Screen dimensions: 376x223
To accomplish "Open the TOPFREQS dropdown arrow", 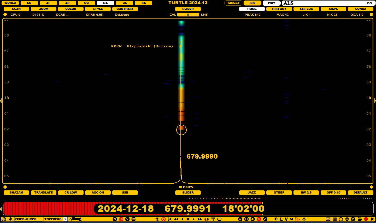I will tap(65, 219).
